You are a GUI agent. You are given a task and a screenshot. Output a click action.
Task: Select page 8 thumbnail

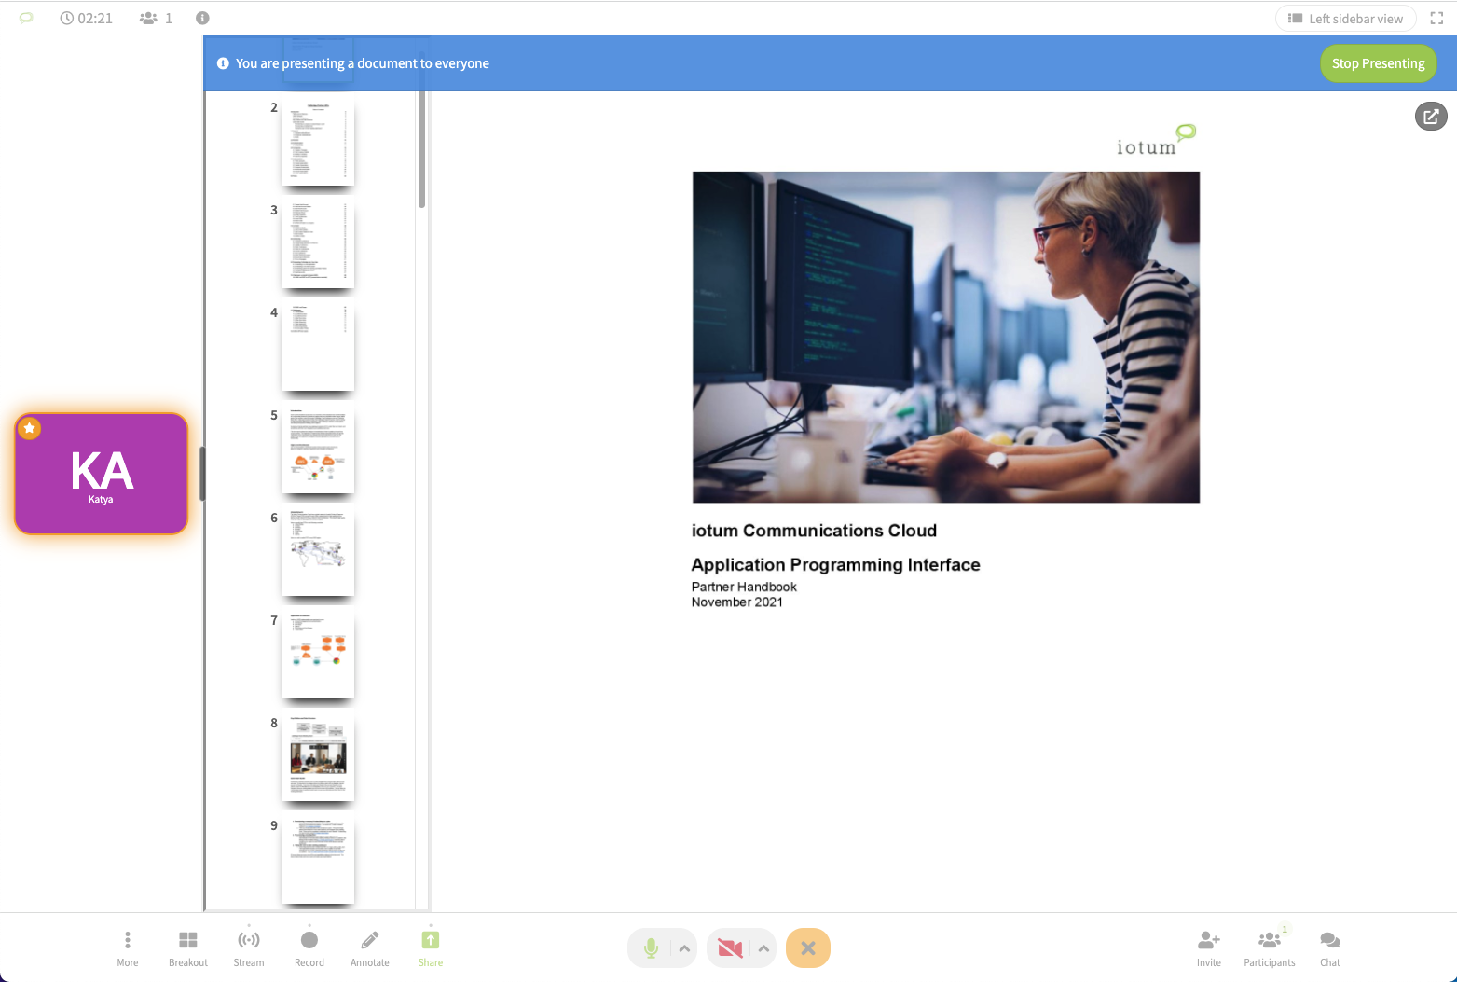[x=318, y=758]
